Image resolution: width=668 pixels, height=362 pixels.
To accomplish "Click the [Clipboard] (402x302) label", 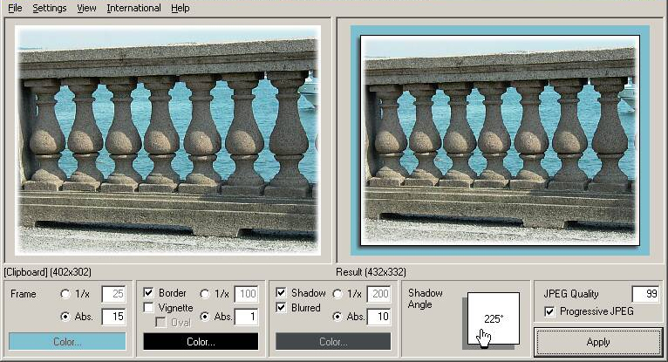I will click(x=47, y=271).
